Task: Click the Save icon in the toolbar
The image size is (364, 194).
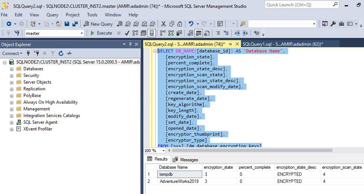Action: pyautogui.click(x=67, y=24)
